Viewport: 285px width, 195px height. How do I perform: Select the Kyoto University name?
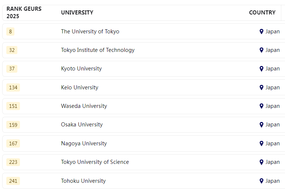[81, 69]
